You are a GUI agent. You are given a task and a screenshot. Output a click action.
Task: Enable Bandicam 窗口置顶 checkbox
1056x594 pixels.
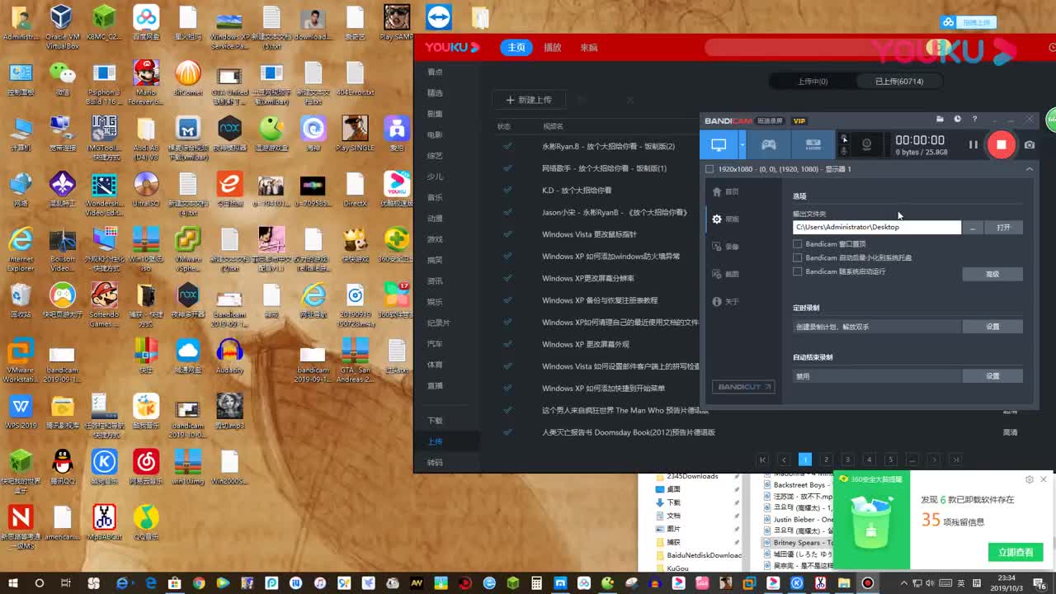tap(797, 244)
